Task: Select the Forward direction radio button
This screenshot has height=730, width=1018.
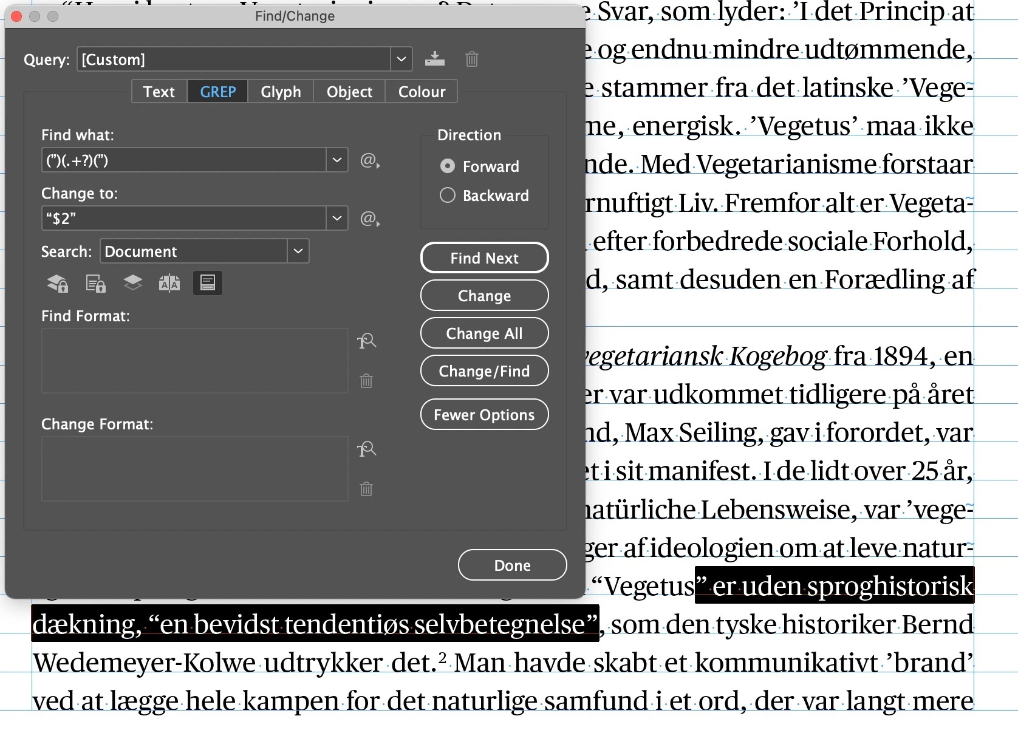Action: (x=448, y=166)
